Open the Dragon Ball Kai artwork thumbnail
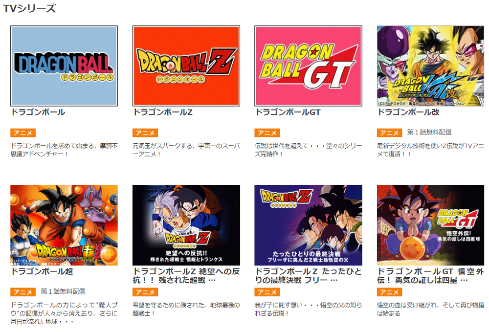The width and height of the screenshot is (489, 332). tap(430, 66)
